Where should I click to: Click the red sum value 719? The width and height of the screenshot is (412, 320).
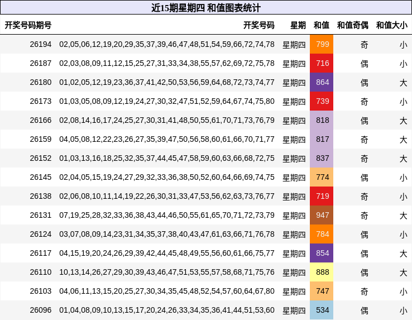click(x=322, y=196)
